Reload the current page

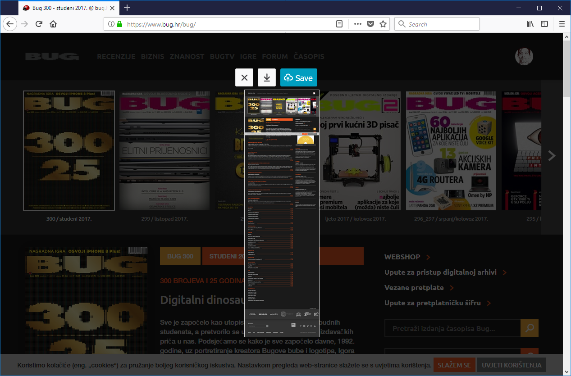pyautogui.click(x=39, y=24)
